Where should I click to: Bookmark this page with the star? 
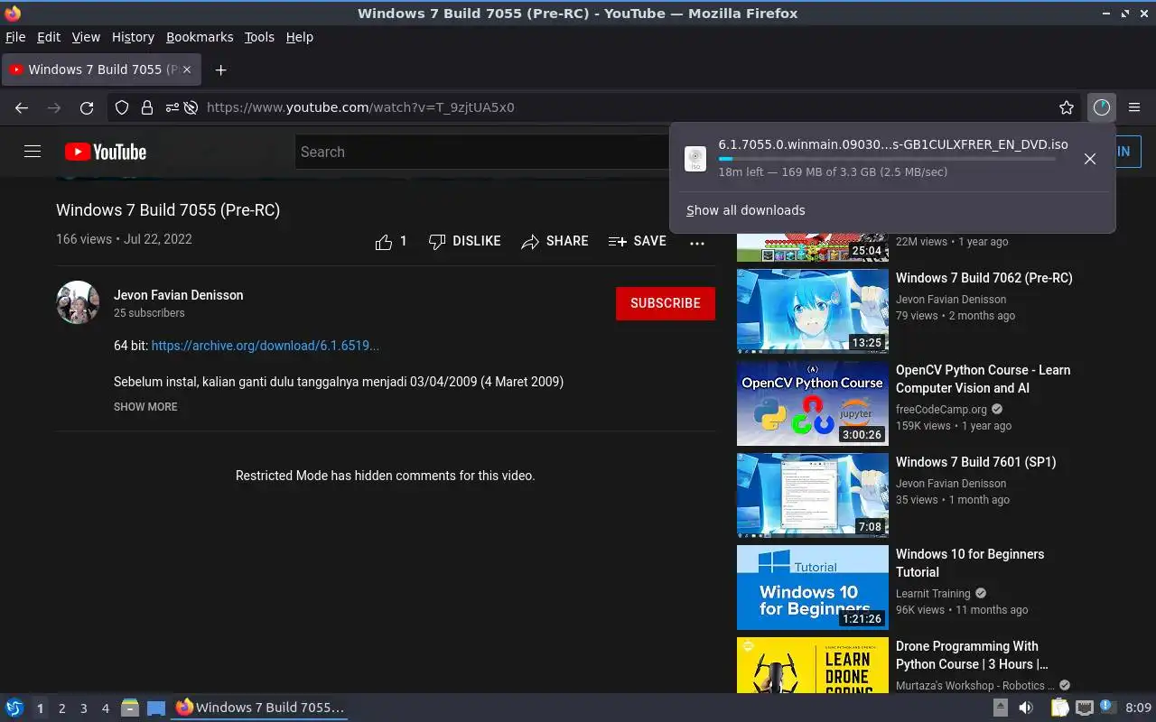pyautogui.click(x=1067, y=107)
